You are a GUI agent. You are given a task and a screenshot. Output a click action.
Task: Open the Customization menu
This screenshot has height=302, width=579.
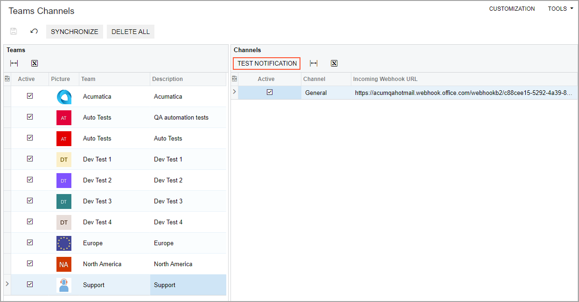point(512,9)
